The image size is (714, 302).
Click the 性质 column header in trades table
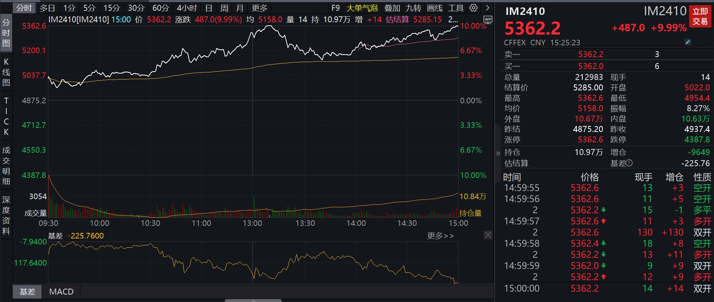(702, 177)
